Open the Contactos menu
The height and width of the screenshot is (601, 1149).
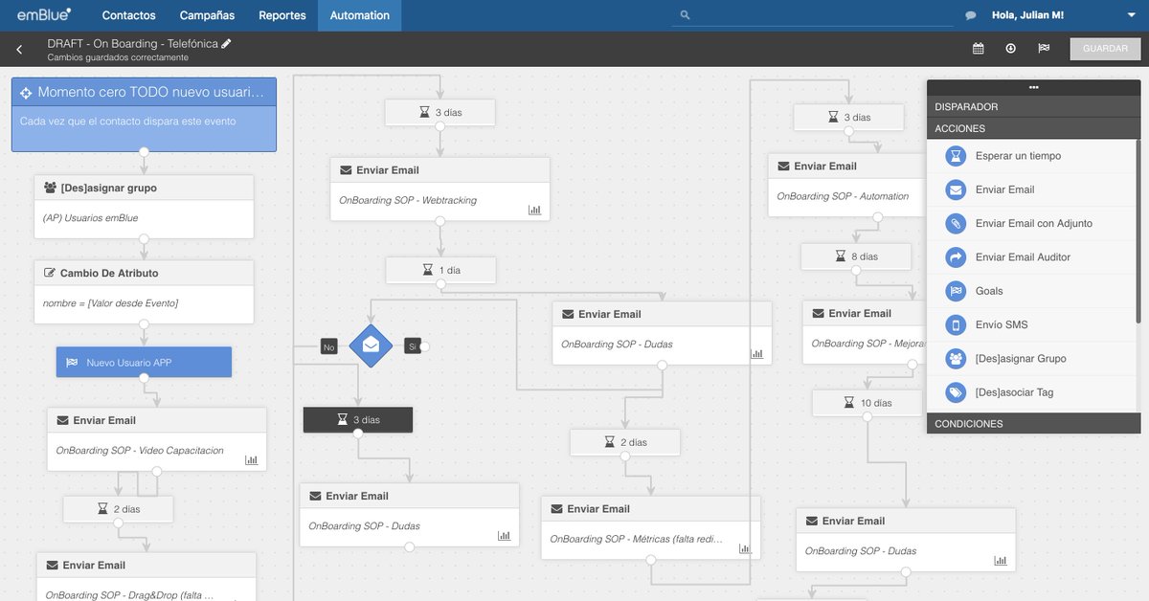[x=128, y=15]
